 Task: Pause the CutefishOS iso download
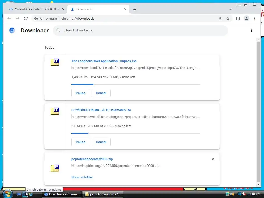tap(80, 142)
